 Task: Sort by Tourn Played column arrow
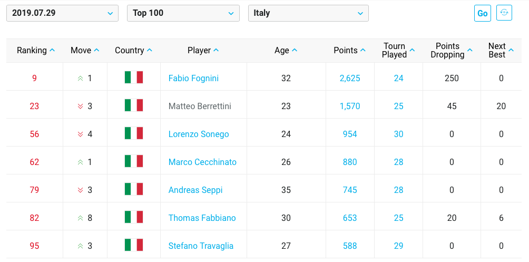[x=412, y=50]
